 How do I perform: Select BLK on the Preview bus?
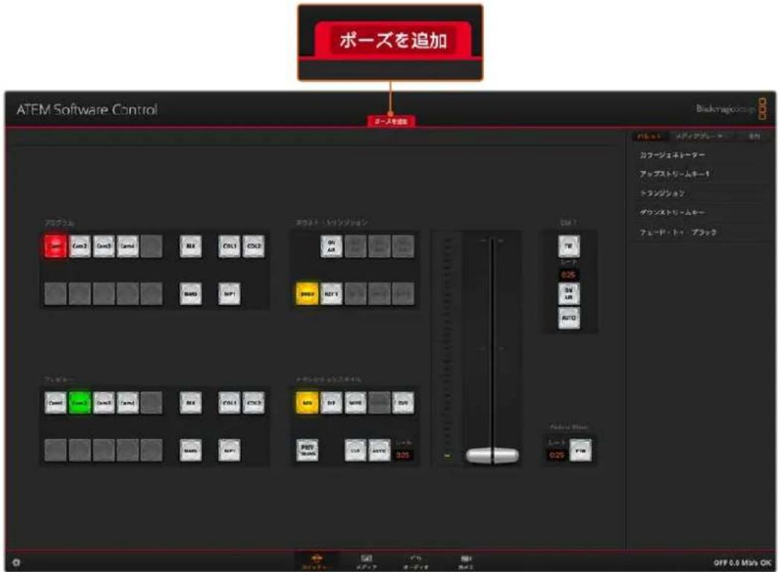[191, 403]
